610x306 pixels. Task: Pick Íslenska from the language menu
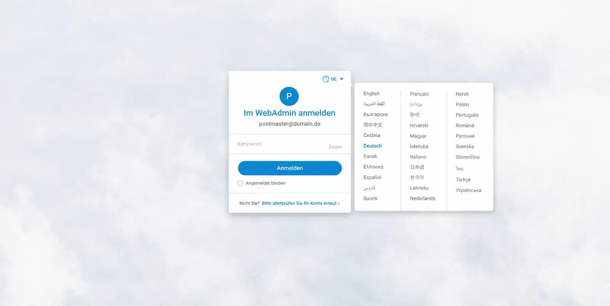[419, 146]
